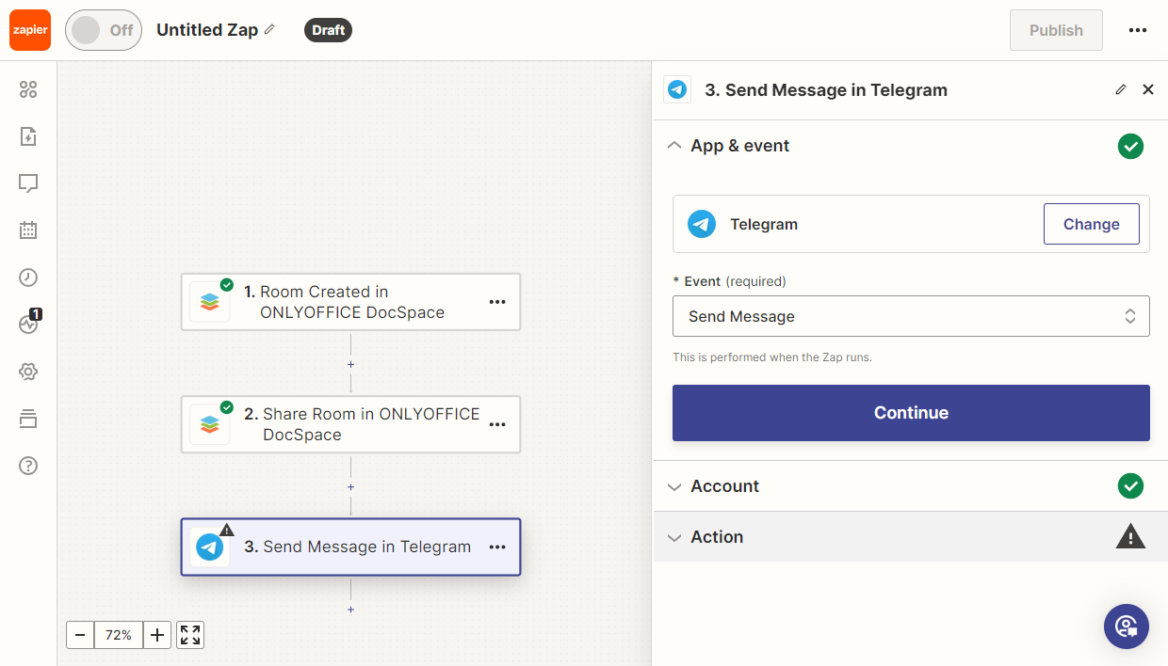Viewport: 1168px width, 666px height.
Task: Expand the Account section
Action: coord(724,486)
